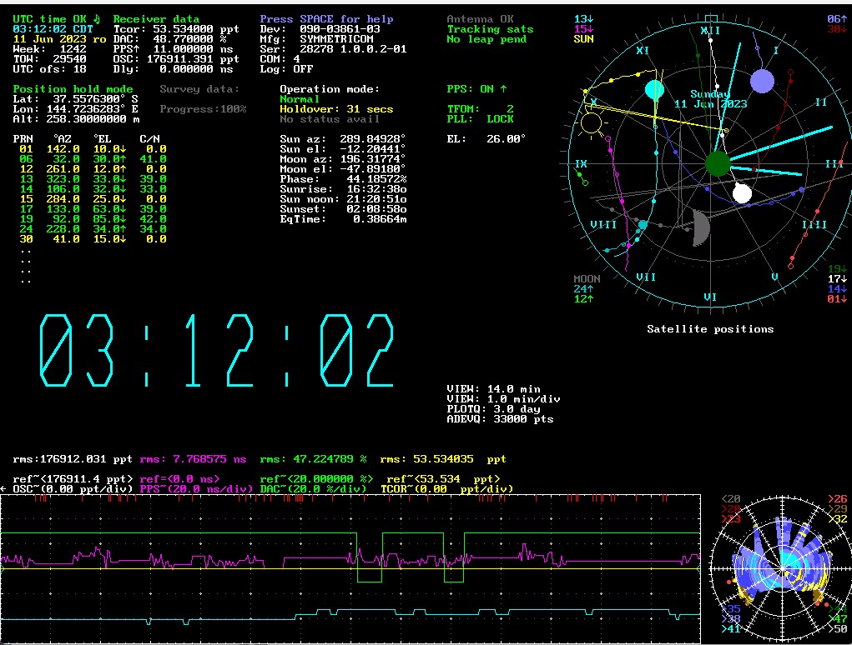Select the 'Week: 1242' value
Image resolution: width=852 pixels, height=645 pixels.
click(x=49, y=49)
